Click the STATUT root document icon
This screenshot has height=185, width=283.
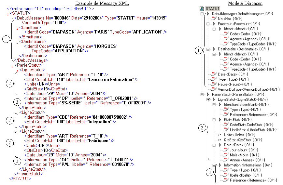[202, 8]
